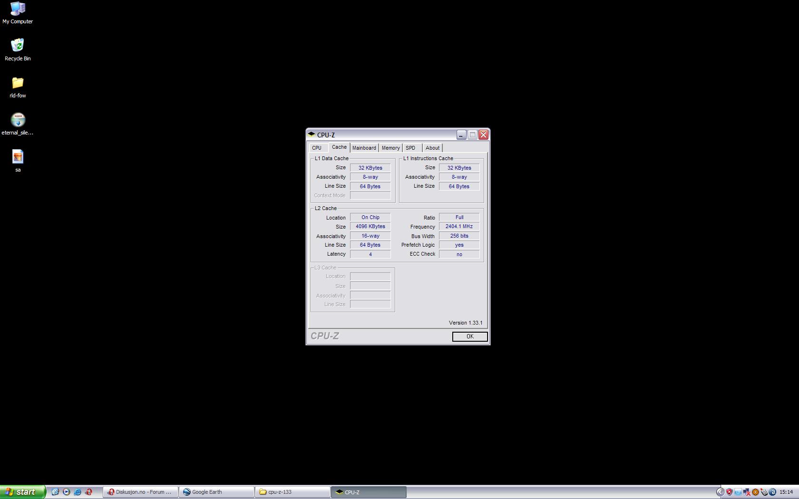The width and height of the screenshot is (799, 499).
Task: Click Show Desktop quick launch icon
Action: [55, 492]
